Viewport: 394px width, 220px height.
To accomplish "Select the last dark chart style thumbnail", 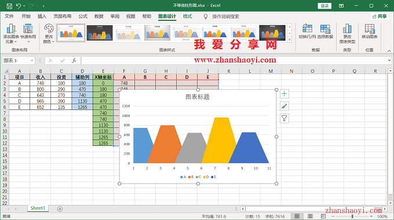I will point(272,32).
